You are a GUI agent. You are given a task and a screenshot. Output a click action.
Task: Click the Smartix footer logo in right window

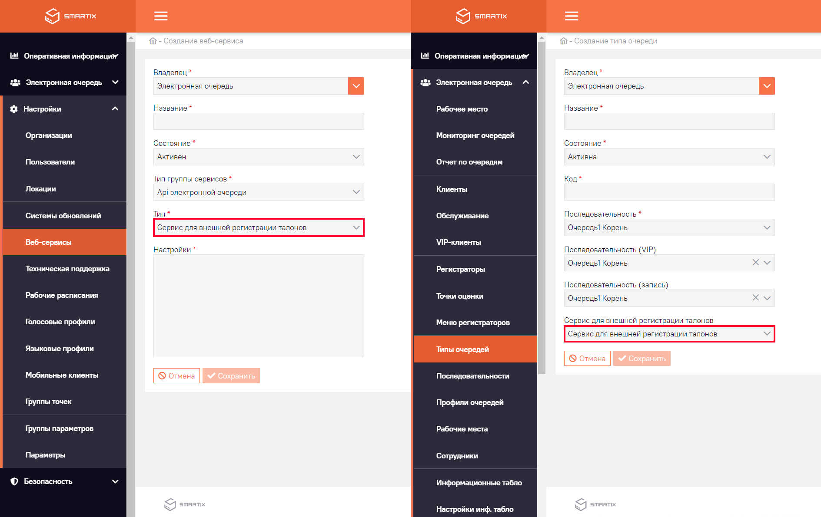coord(595,504)
